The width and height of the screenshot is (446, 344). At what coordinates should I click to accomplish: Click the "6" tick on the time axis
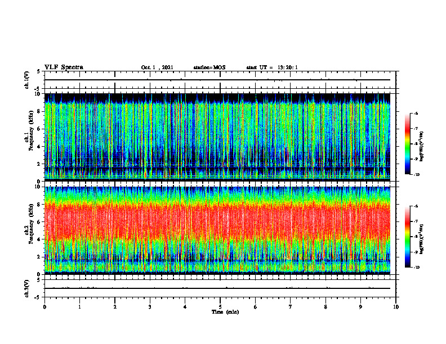pos(256,307)
